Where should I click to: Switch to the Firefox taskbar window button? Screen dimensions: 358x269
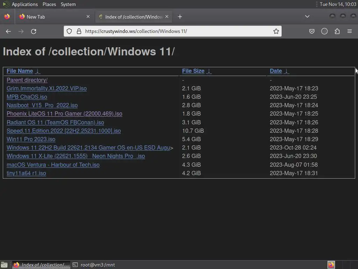(41, 265)
